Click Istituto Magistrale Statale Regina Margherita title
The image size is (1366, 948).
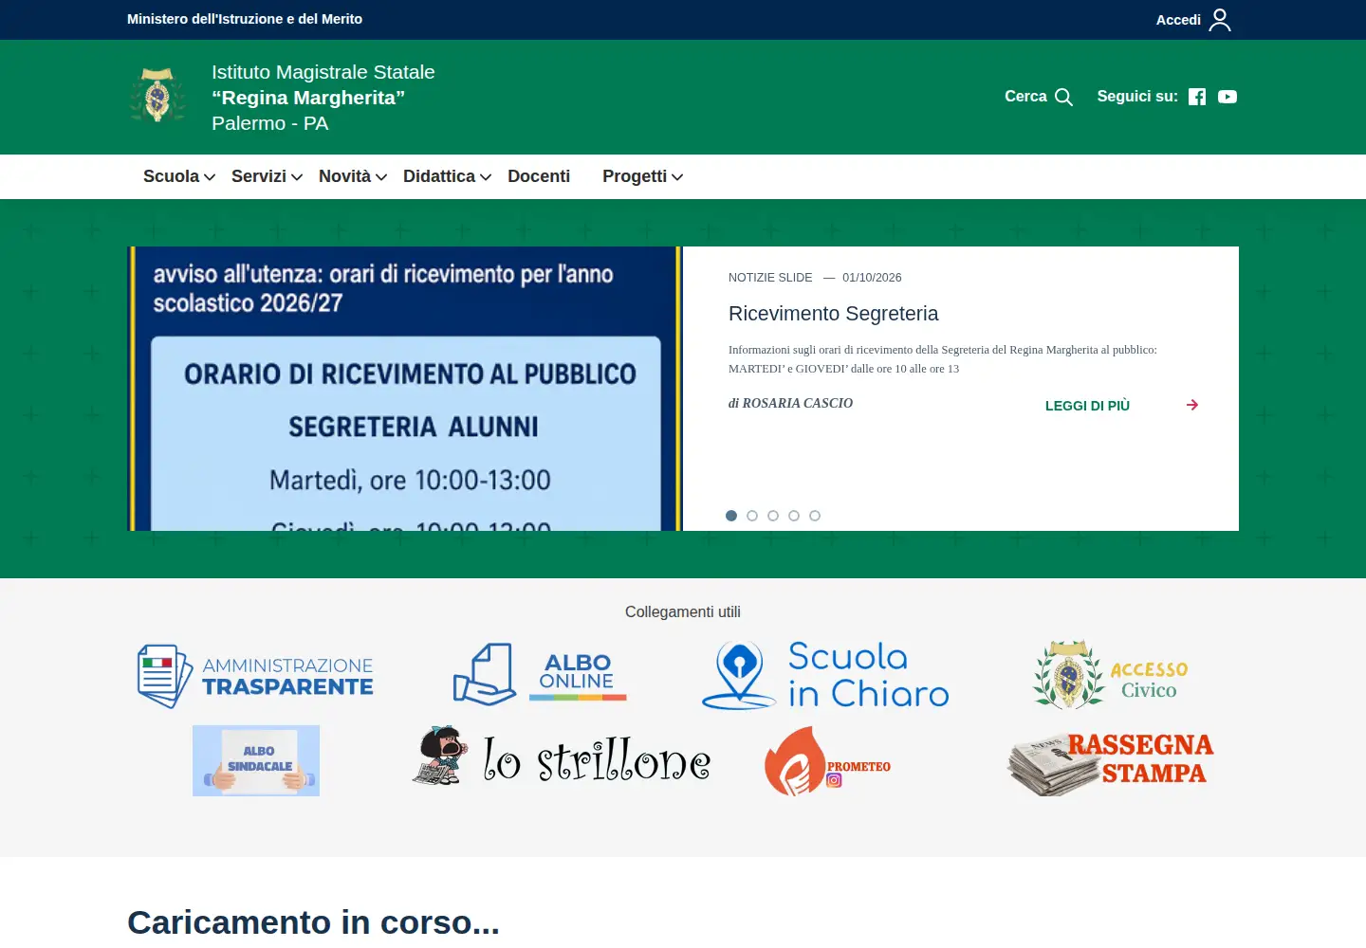323,98
